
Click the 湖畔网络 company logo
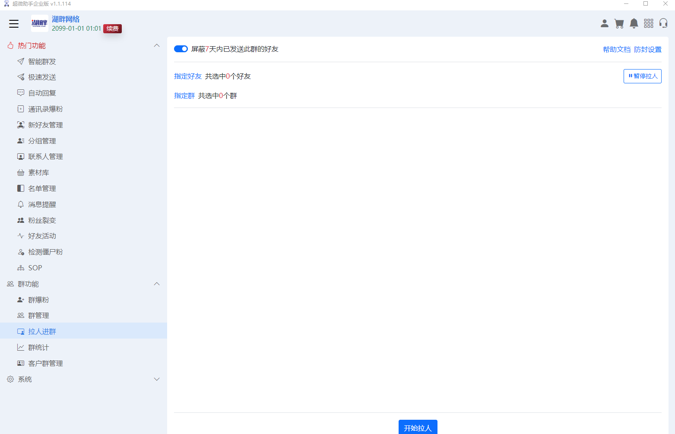(39, 23)
